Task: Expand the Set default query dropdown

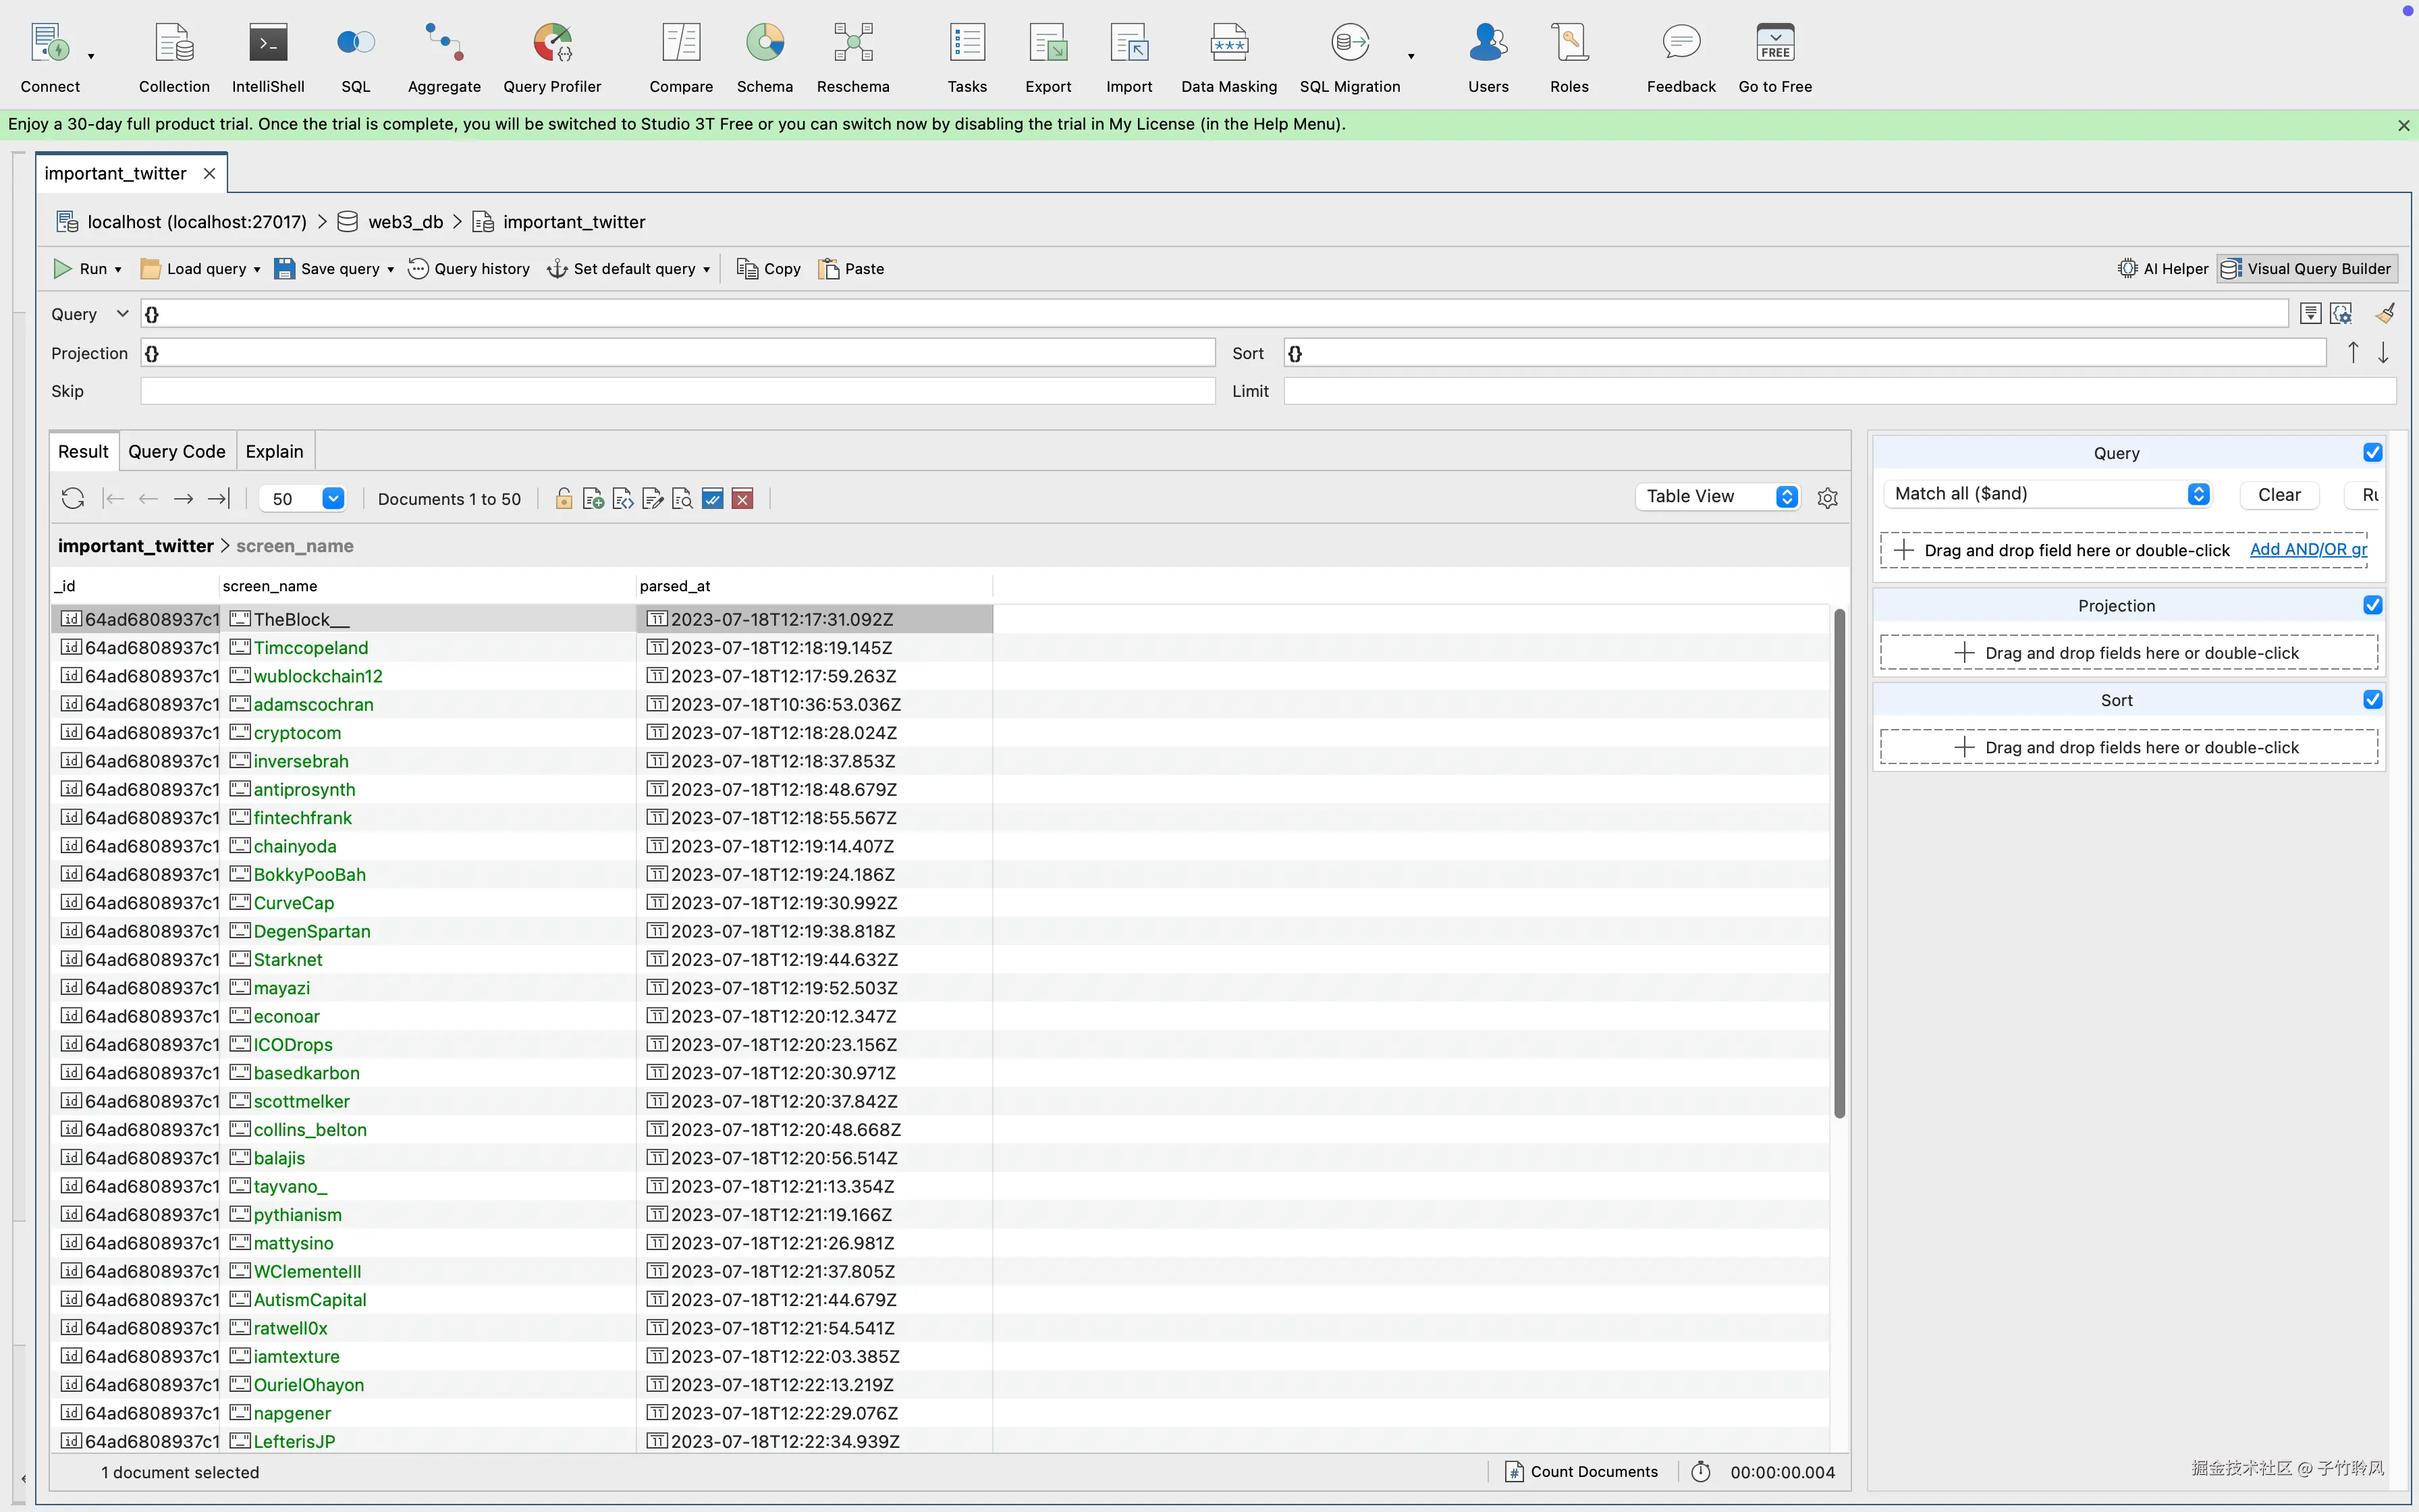Action: 707,269
